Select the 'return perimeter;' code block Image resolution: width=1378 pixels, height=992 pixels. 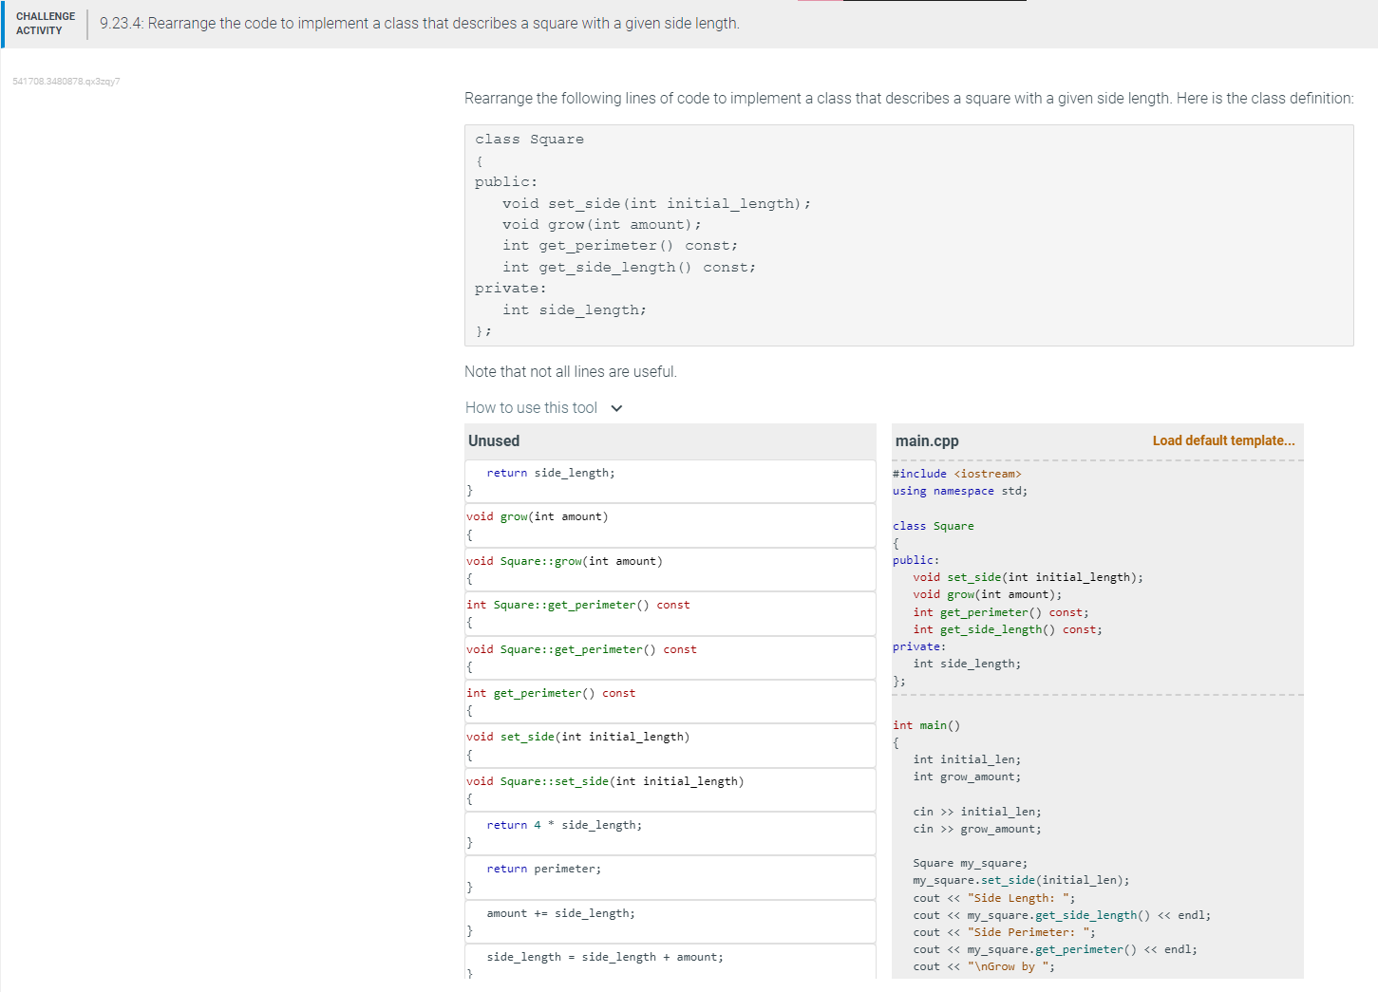pyautogui.click(x=670, y=877)
